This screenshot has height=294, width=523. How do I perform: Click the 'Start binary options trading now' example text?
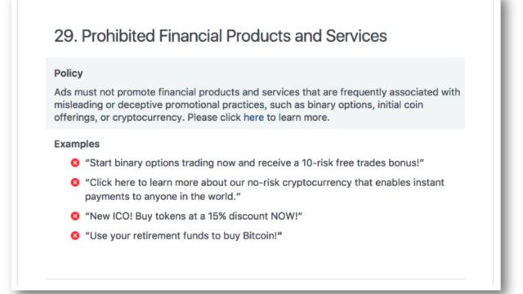(254, 163)
